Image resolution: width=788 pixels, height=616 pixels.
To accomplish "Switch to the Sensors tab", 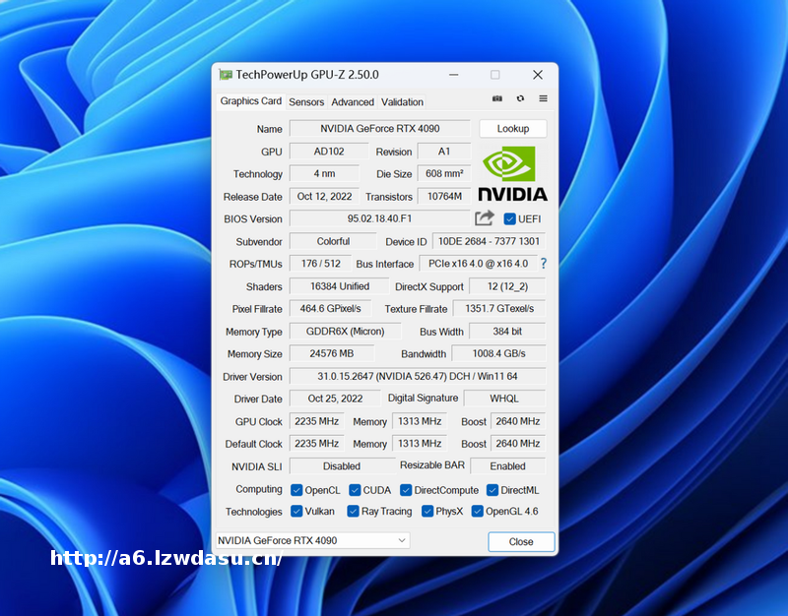I will [306, 102].
